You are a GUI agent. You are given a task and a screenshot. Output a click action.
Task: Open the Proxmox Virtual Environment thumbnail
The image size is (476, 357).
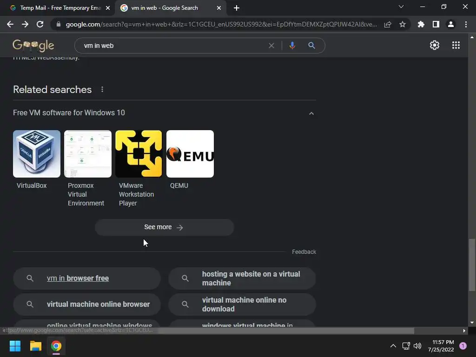pyautogui.click(x=88, y=153)
